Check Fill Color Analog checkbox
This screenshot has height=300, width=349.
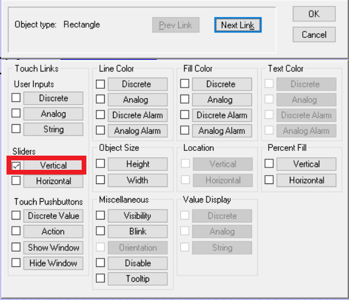pos(185,99)
